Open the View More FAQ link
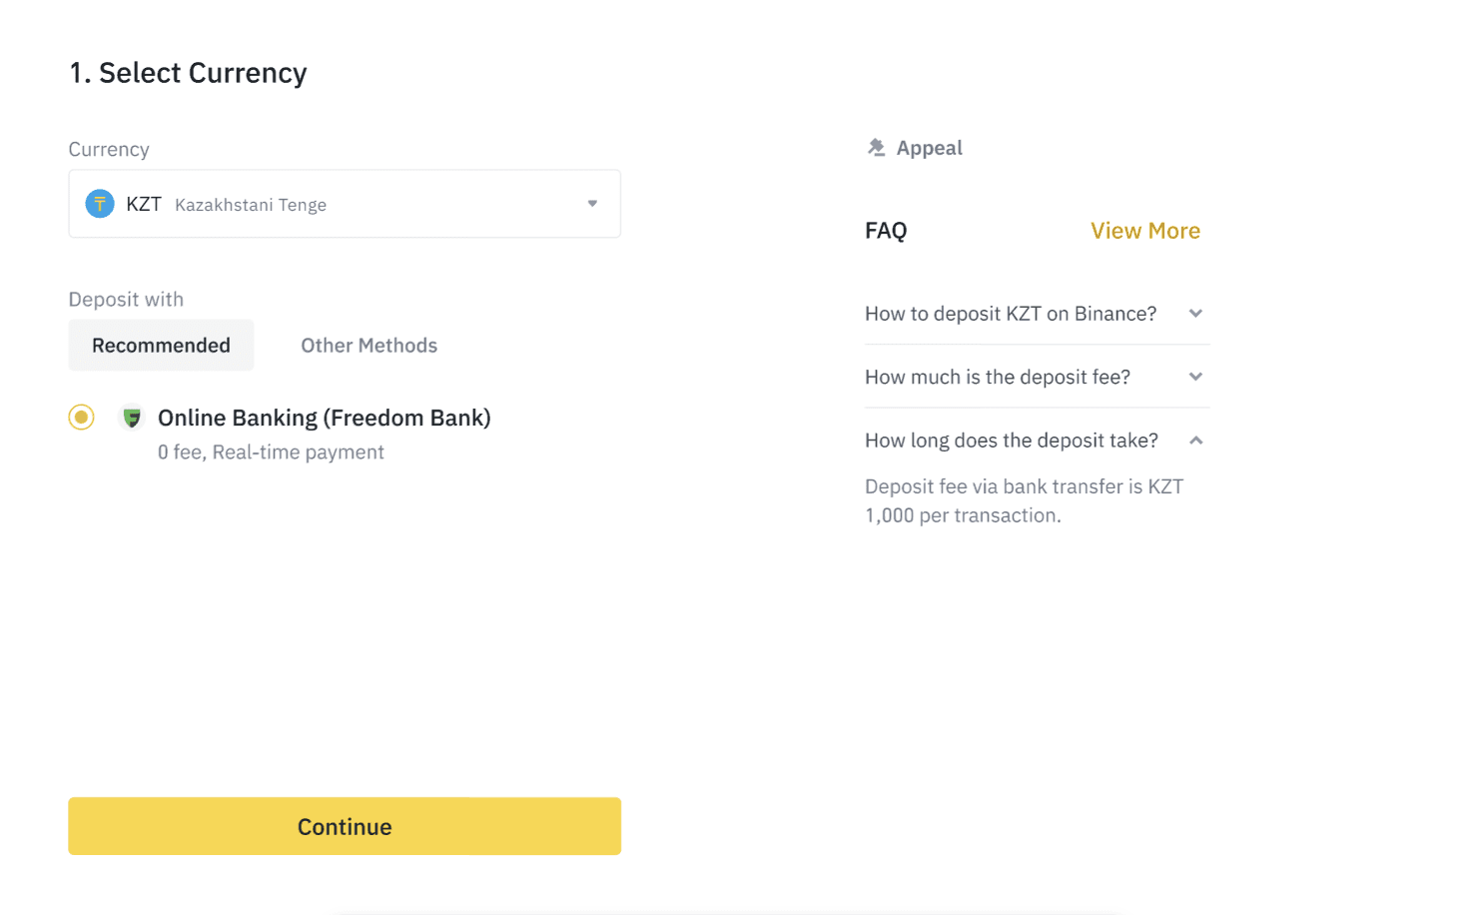Viewport: 1466px width, 915px height. click(1144, 231)
